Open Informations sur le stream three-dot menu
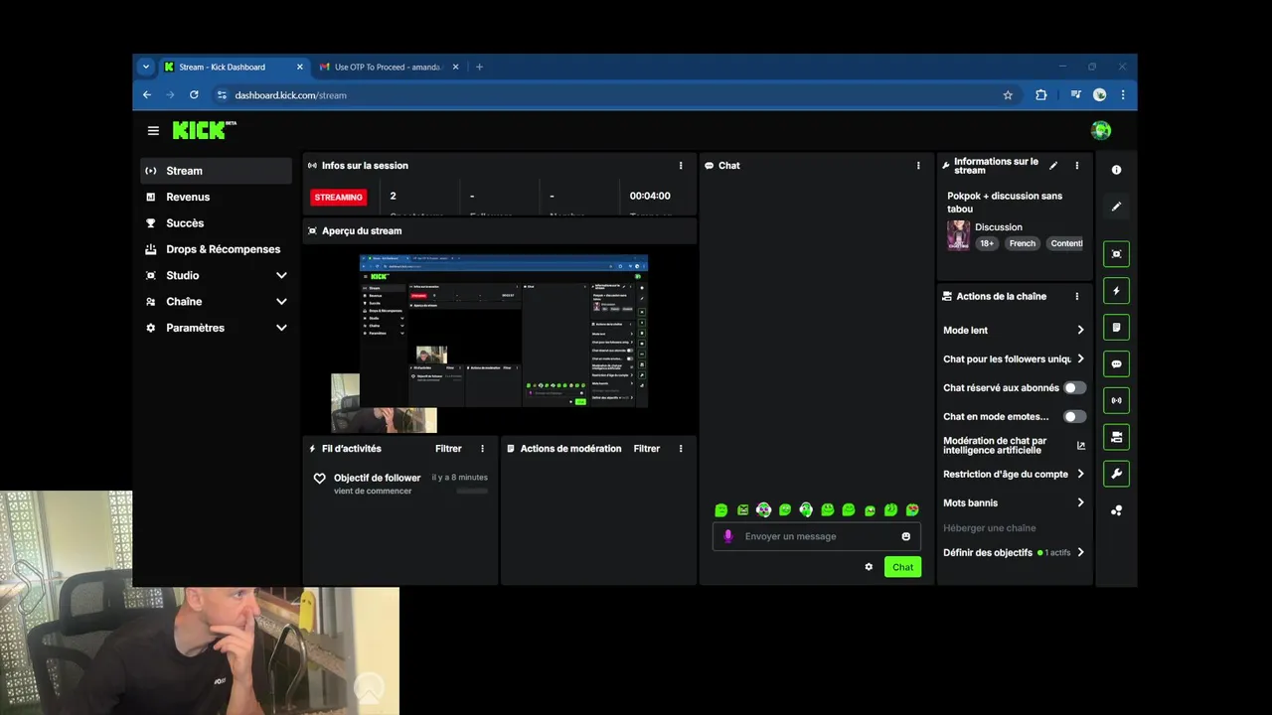The height and width of the screenshot is (715, 1272). click(x=1076, y=166)
